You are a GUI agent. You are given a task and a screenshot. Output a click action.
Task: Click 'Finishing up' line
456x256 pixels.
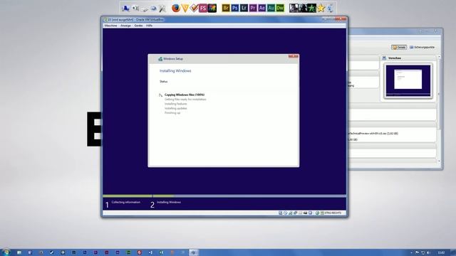172,113
